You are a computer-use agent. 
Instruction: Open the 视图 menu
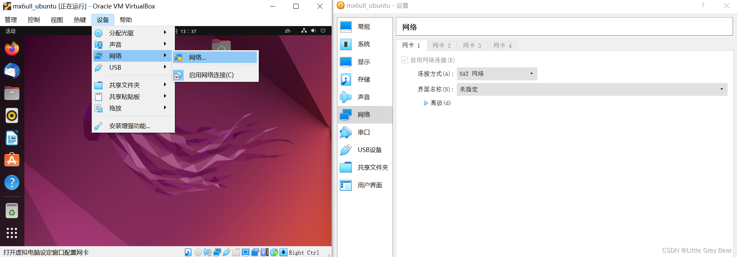[57, 20]
